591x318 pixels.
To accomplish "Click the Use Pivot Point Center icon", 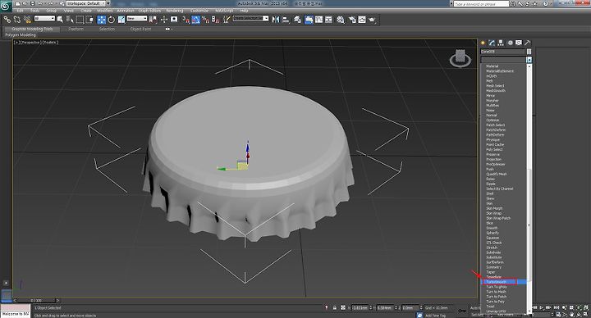I will (x=153, y=19).
